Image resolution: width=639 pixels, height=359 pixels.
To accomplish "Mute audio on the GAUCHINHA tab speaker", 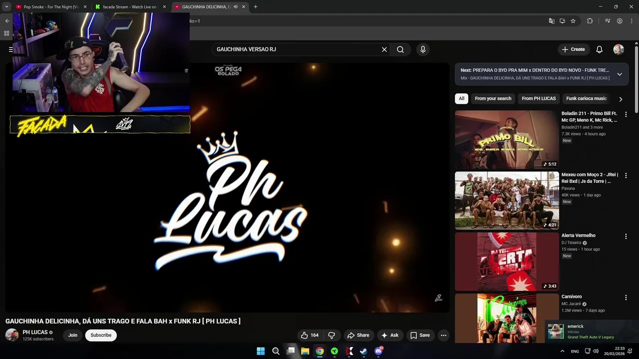I will tap(236, 7).
